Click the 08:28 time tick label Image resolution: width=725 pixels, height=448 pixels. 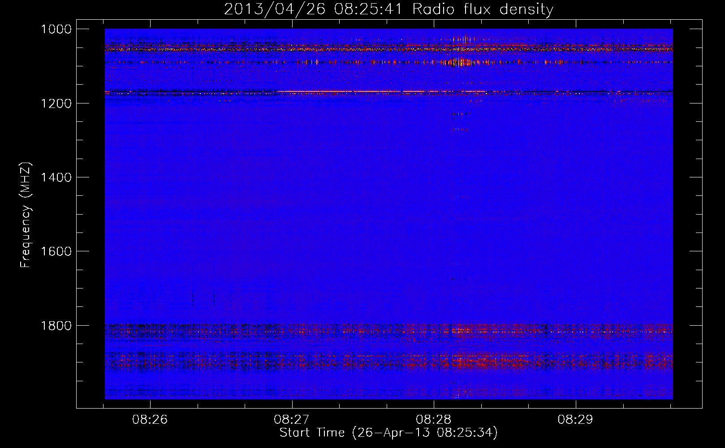click(434, 419)
